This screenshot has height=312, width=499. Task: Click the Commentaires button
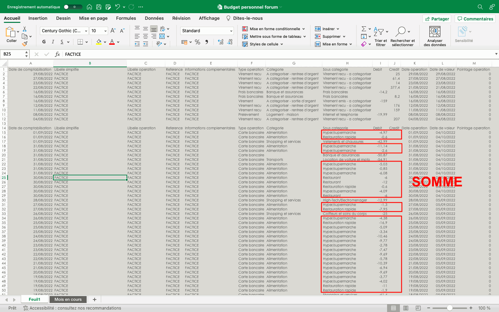click(x=475, y=19)
